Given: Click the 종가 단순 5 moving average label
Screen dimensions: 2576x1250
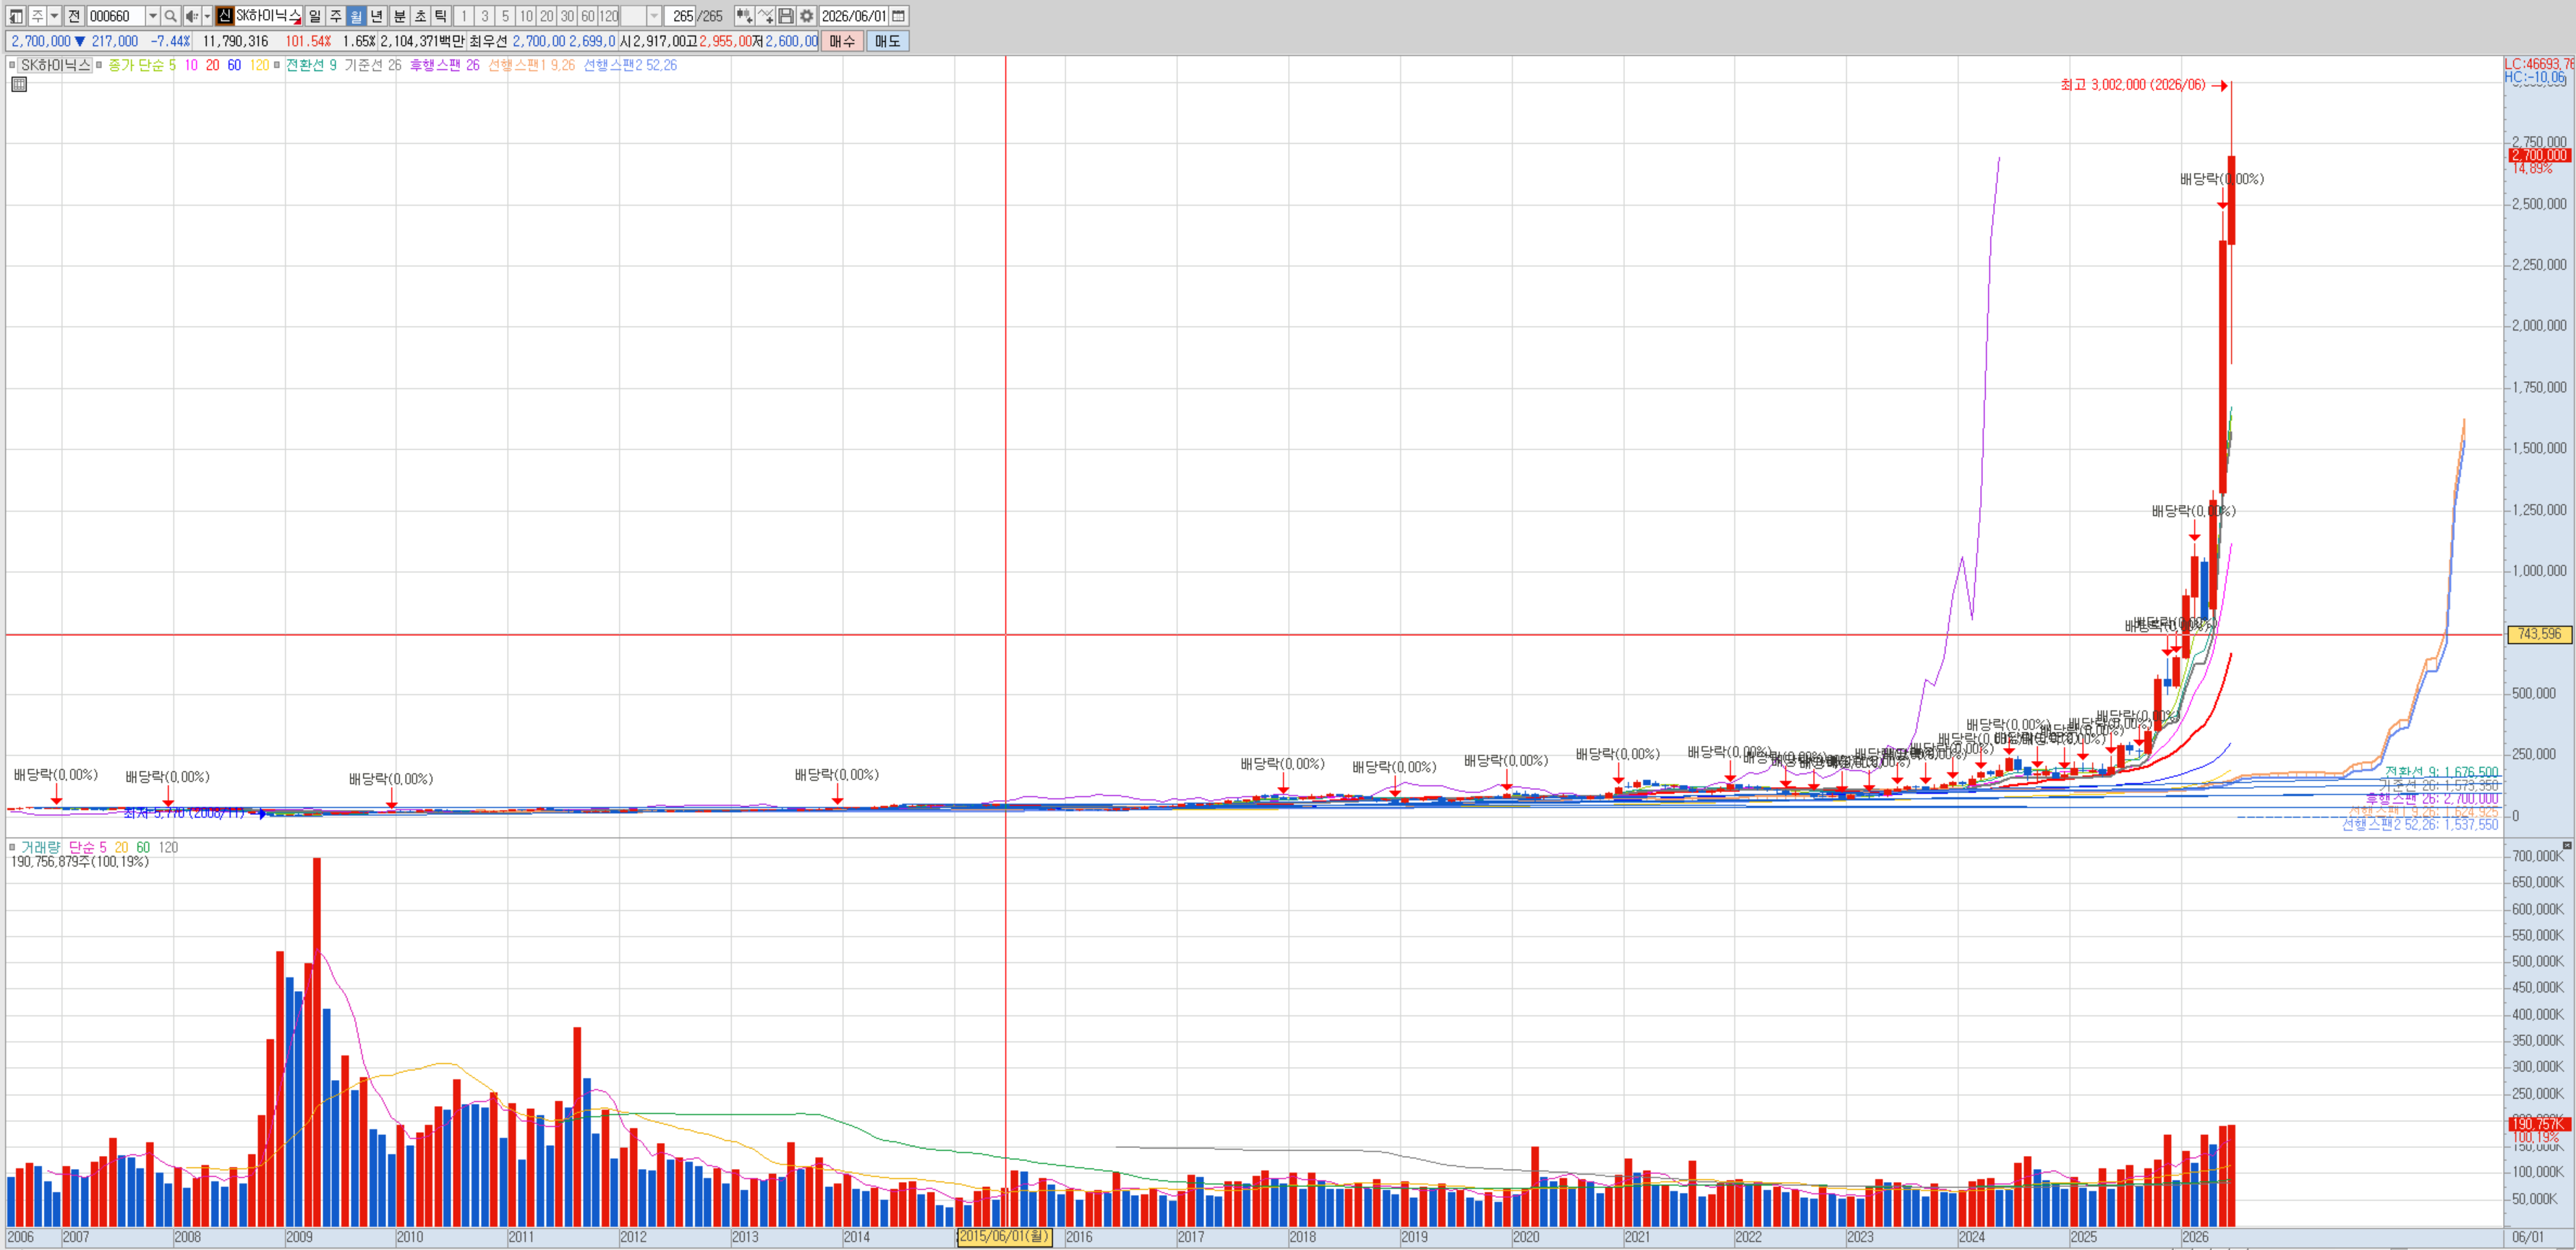Looking at the screenshot, I should [142, 65].
